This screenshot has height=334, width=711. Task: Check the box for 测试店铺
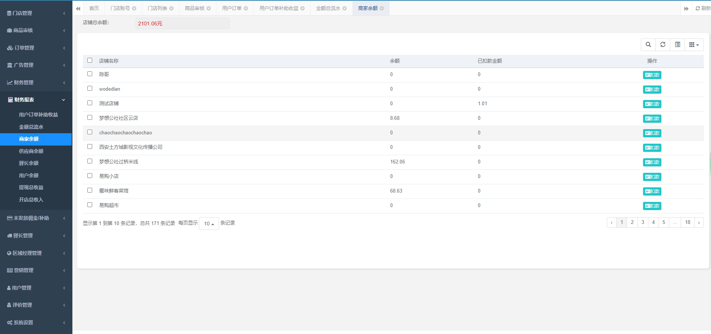click(x=90, y=103)
